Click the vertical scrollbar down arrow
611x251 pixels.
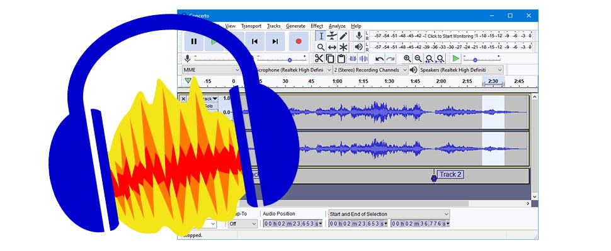(x=534, y=197)
